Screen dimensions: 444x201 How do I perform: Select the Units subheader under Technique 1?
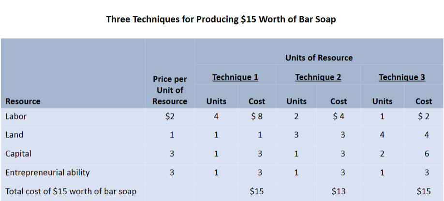(x=216, y=101)
